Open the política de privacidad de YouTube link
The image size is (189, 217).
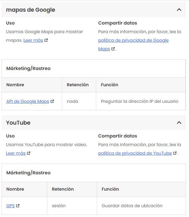(135, 153)
